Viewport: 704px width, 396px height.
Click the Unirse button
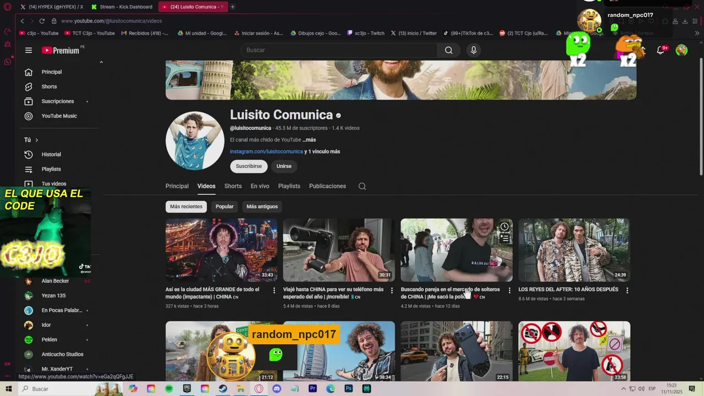pyautogui.click(x=284, y=166)
